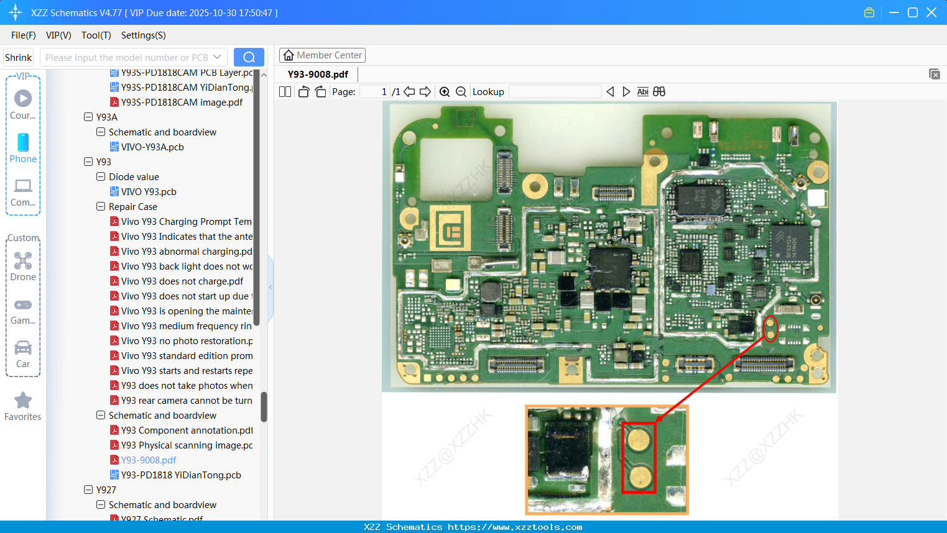Zoom in on the PDF
Image resolution: width=947 pixels, height=533 pixels.
(445, 91)
